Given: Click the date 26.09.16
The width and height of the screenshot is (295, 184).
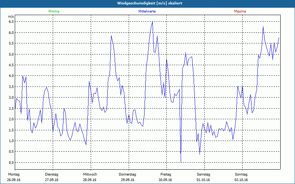Looking at the screenshot, I should [x=14, y=180].
